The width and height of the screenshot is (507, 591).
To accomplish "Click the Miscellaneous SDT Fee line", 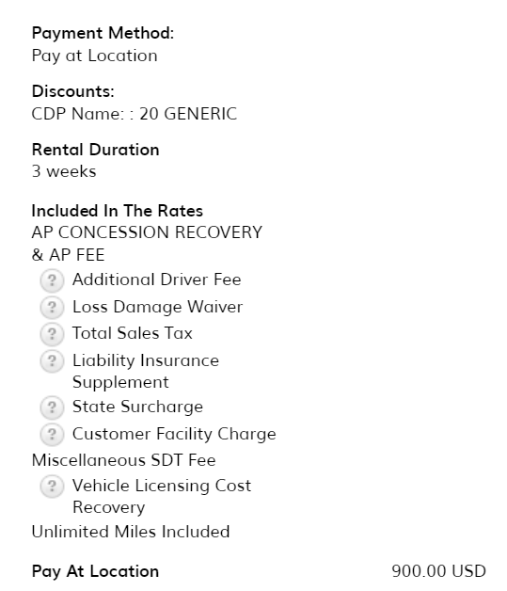I will (123, 460).
